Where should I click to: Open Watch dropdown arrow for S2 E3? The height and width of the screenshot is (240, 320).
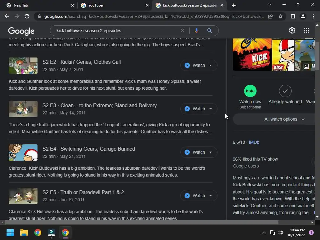coord(211,109)
